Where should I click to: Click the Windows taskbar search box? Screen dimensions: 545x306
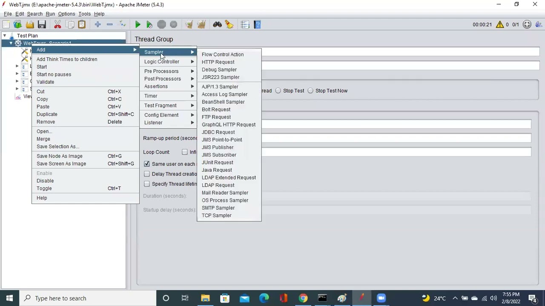(87, 298)
